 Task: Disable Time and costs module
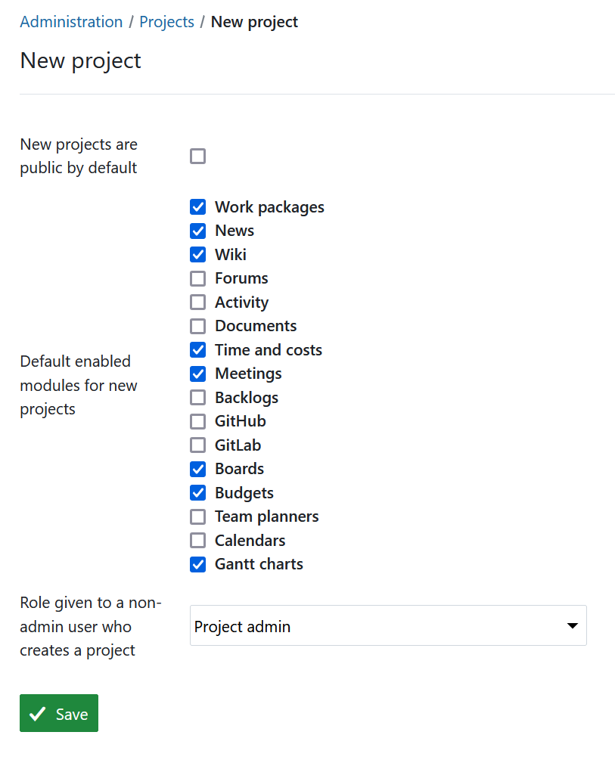coord(197,349)
